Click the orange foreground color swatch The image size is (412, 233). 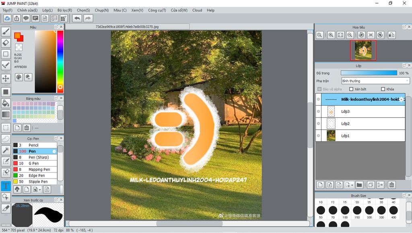[17, 35]
